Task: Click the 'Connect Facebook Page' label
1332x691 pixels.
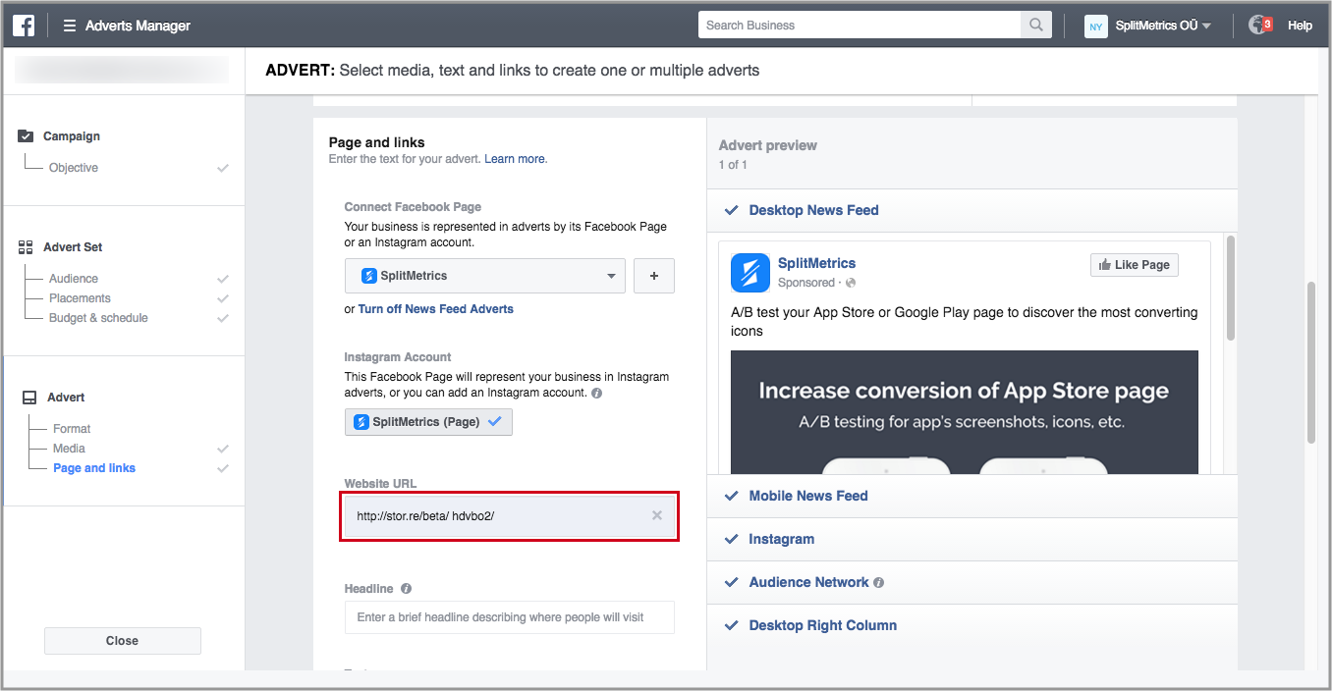Action: pyautogui.click(x=413, y=207)
